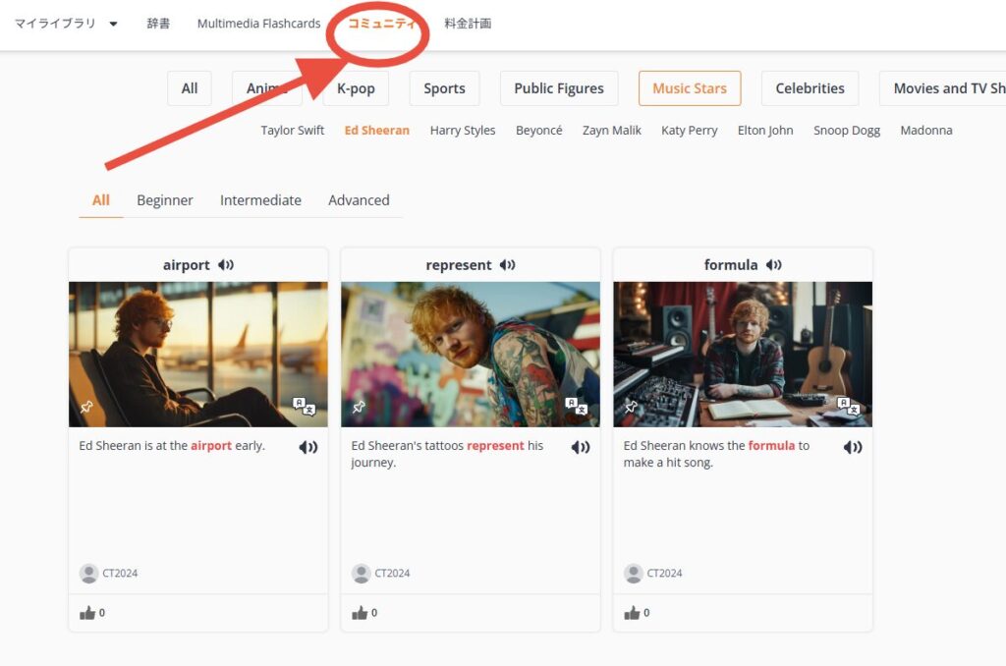Select the Public Figures category
The width and height of the screenshot is (1006, 666).
pos(559,88)
